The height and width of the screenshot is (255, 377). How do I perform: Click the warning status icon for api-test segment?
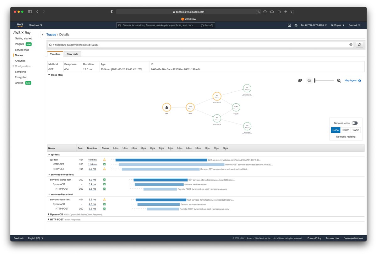(x=104, y=160)
